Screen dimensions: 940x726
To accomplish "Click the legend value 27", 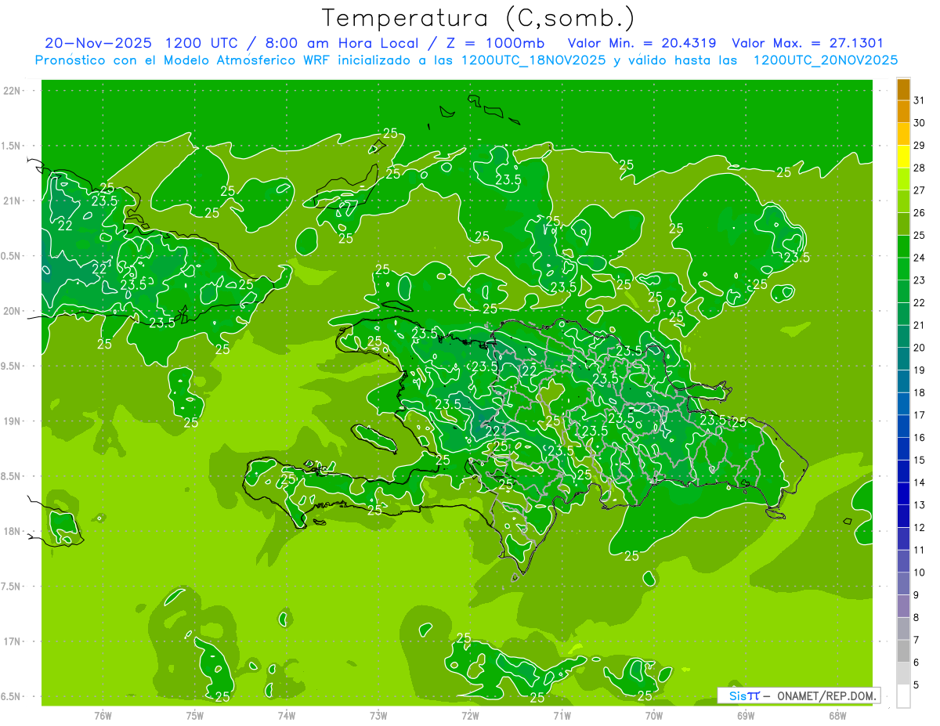I will coord(919,190).
